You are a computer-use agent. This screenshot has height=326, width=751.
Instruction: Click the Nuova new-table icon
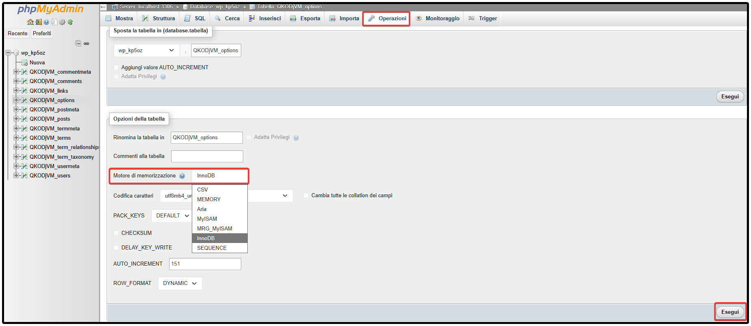tap(24, 62)
